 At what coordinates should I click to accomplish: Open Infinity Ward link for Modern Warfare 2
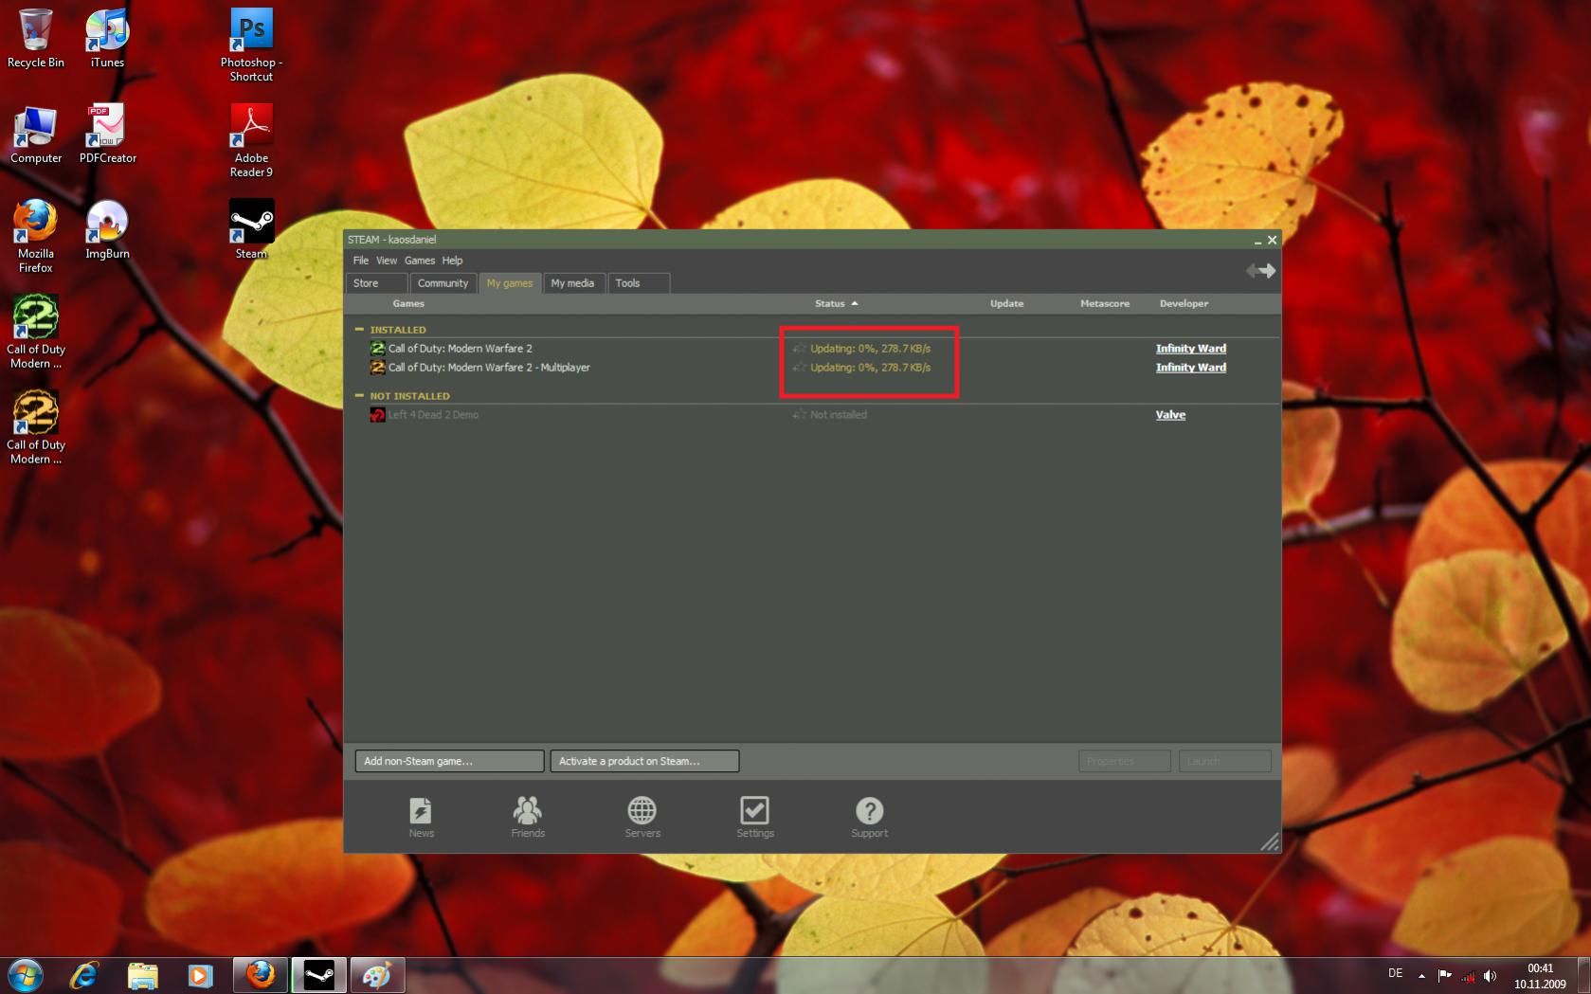pyautogui.click(x=1191, y=349)
